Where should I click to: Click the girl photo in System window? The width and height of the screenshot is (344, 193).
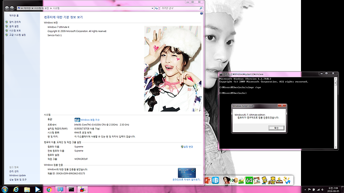172,69
